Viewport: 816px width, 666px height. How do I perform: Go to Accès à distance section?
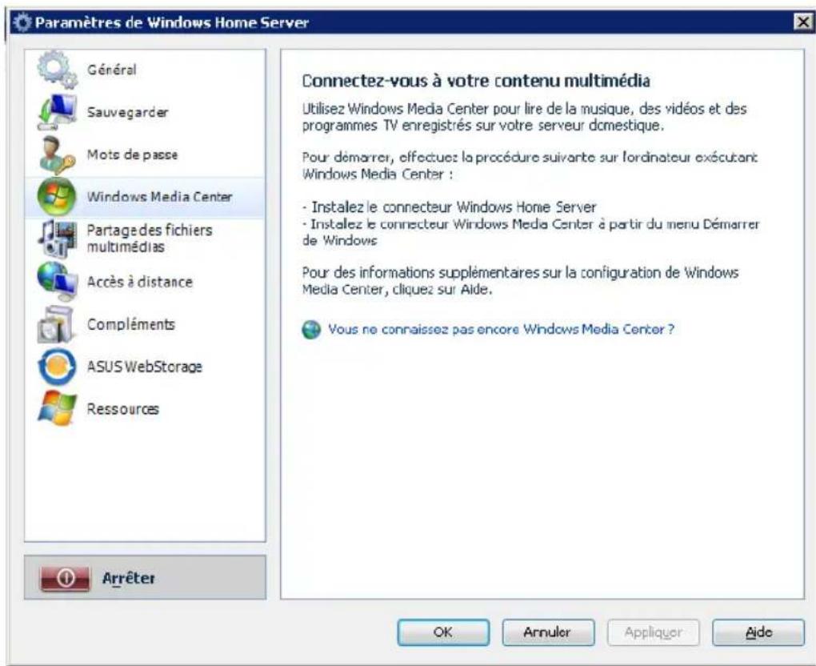point(139,282)
